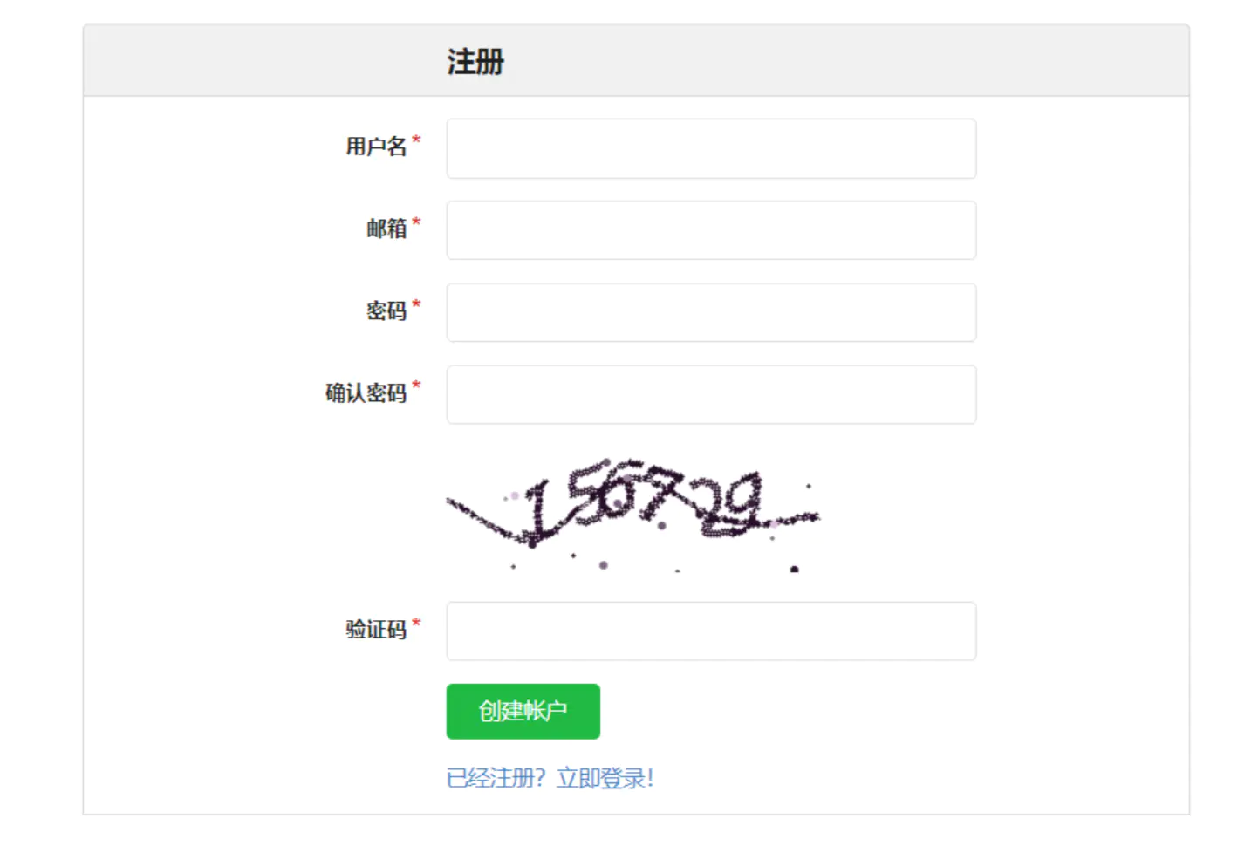Click the 邮箱 field label
Image resolution: width=1258 pixels, height=853 pixels.
(386, 229)
